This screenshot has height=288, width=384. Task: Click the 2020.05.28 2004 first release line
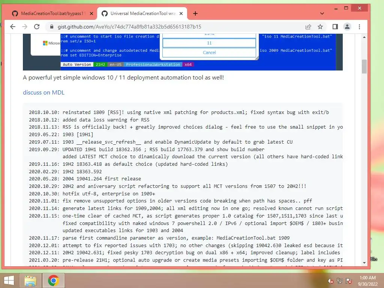[x=85, y=179]
